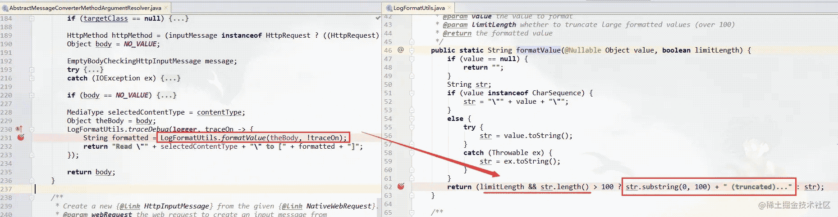Switch to LogFormatUtils.java tab
Image resolution: width=838 pixels, height=217 pixels.
(x=419, y=8)
